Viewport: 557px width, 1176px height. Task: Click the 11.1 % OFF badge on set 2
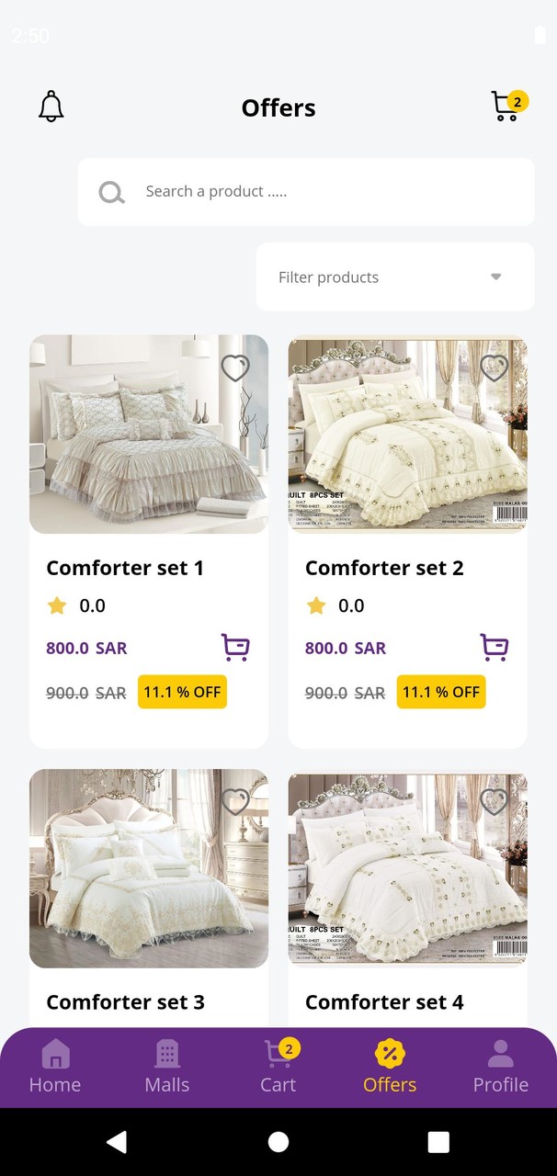441,692
